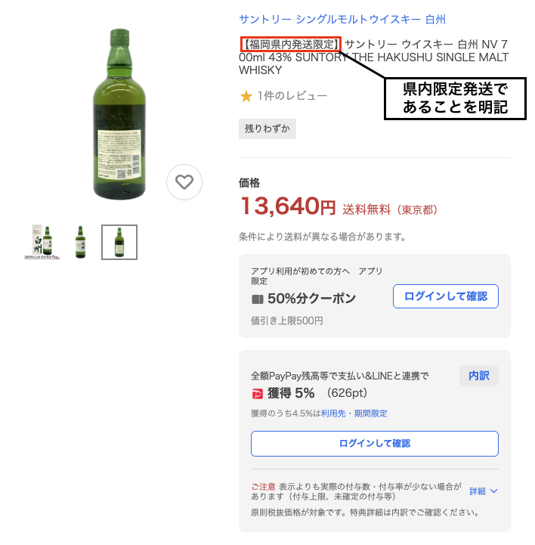Add item to favorites with heart icon
535x545 pixels.
click(x=184, y=182)
